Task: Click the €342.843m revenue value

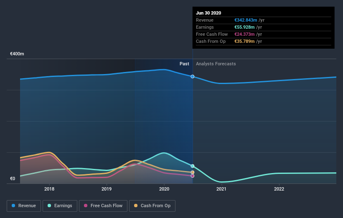Action: 246,20
